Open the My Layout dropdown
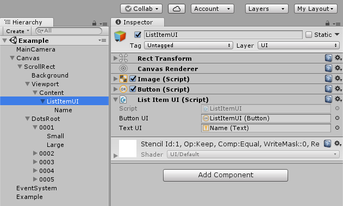This screenshot has height=206, width=343. (x=316, y=9)
